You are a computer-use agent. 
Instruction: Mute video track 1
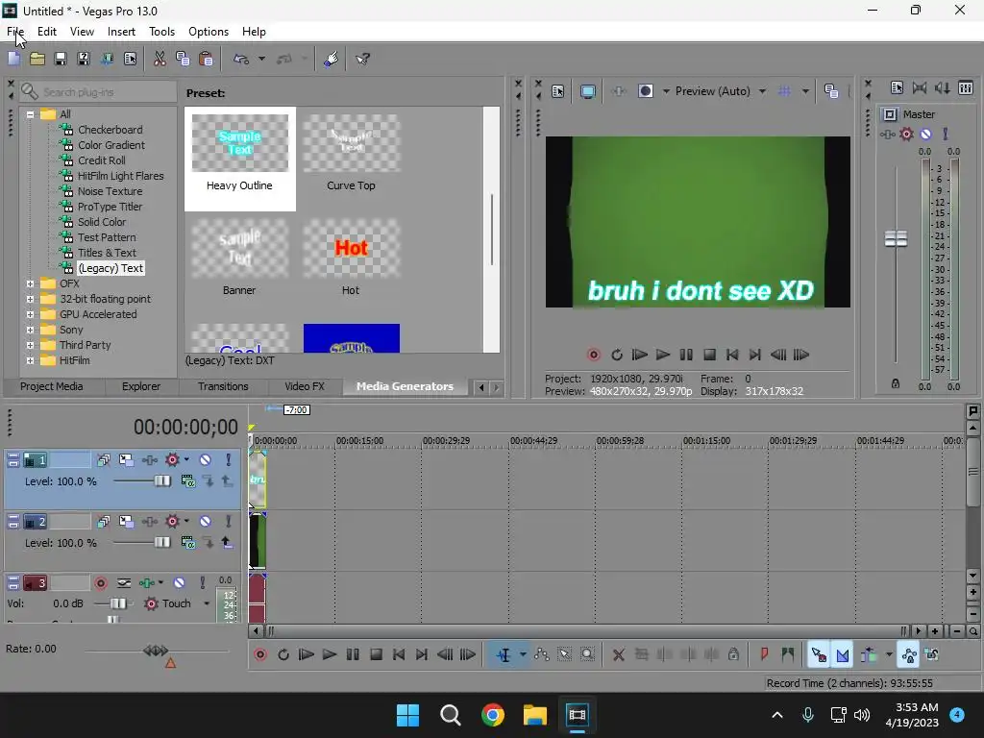pyautogui.click(x=206, y=460)
